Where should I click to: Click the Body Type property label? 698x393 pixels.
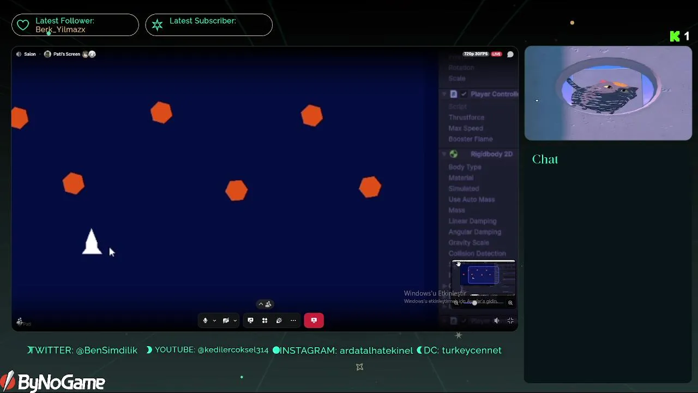[465, 167]
